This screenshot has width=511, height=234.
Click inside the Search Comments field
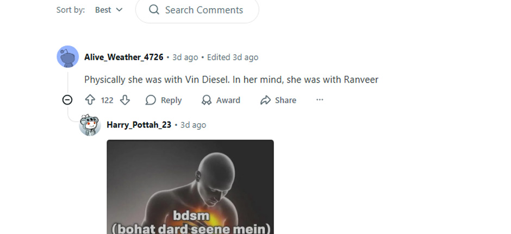197,10
